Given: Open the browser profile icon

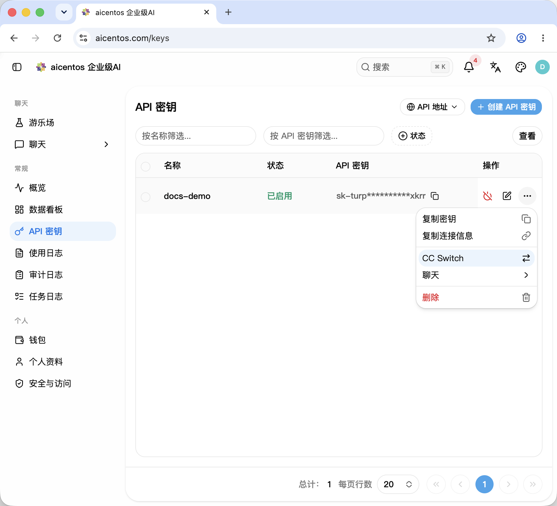Looking at the screenshot, I should pyautogui.click(x=521, y=38).
